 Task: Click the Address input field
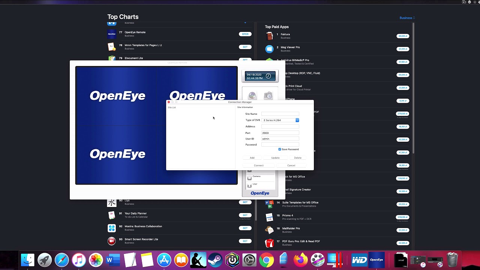[280, 126]
